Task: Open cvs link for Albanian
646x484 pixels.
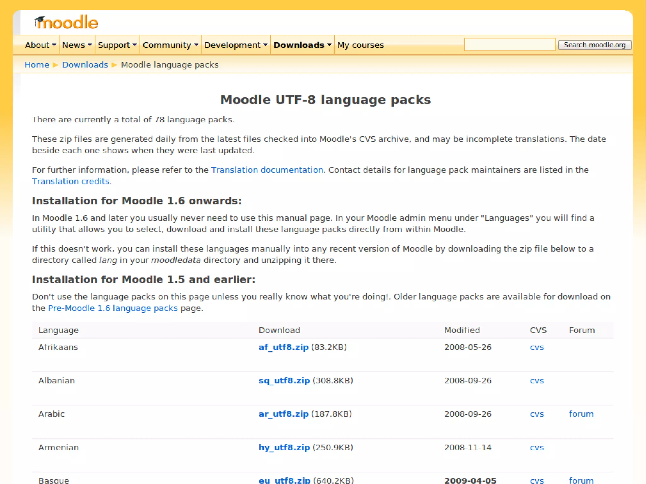Action: (537, 381)
